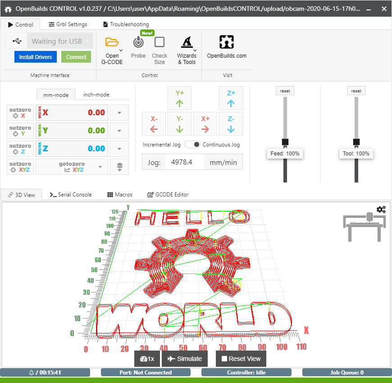392x383 pixels.
Task: Open Wizards & Tools menu
Action: pos(187,42)
